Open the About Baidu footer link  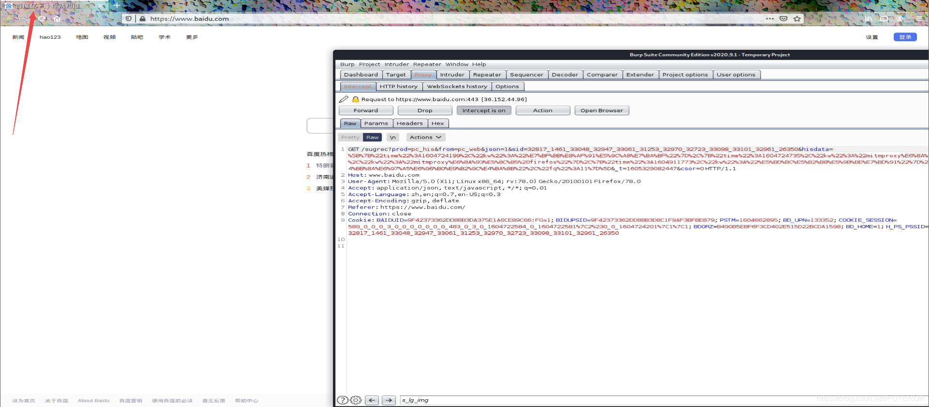[94, 401]
